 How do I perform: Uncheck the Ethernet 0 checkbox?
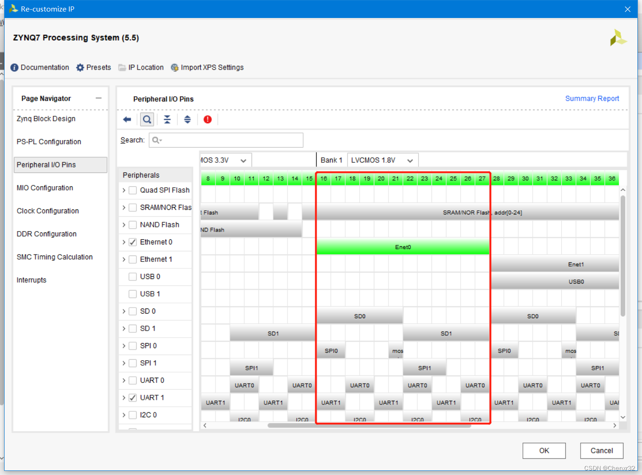[132, 242]
